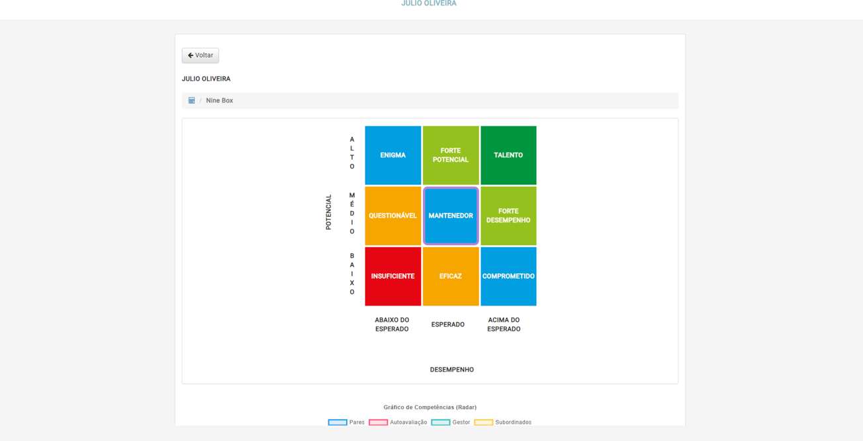
Task: Click the breadcrumb home grid icon
Action: (x=191, y=100)
